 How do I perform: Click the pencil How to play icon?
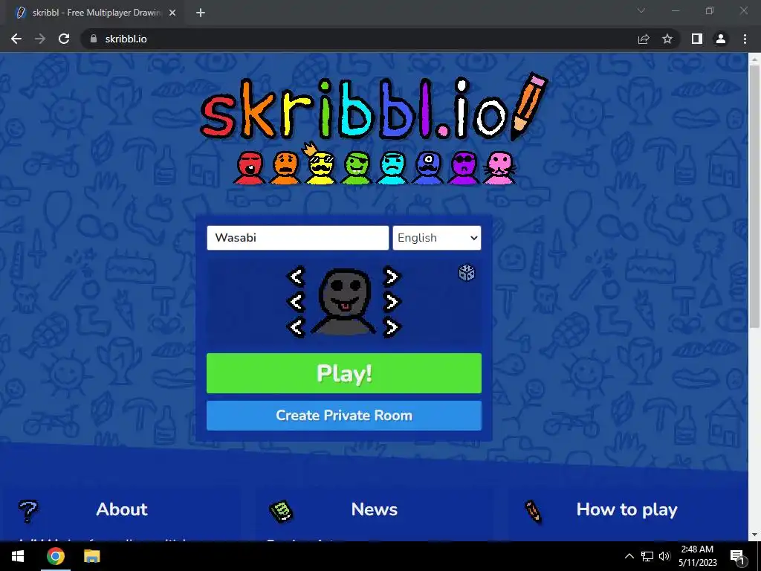pos(533,512)
